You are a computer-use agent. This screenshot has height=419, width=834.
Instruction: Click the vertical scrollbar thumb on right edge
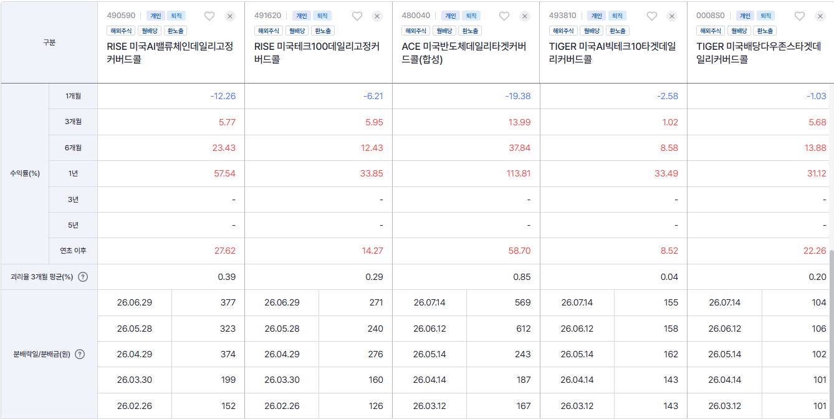point(831,334)
